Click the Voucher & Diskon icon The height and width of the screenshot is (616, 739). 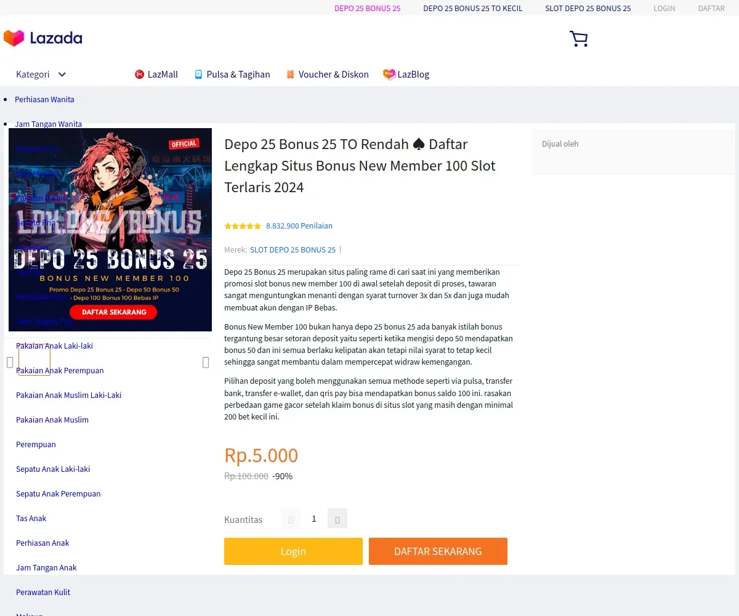click(291, 75)
